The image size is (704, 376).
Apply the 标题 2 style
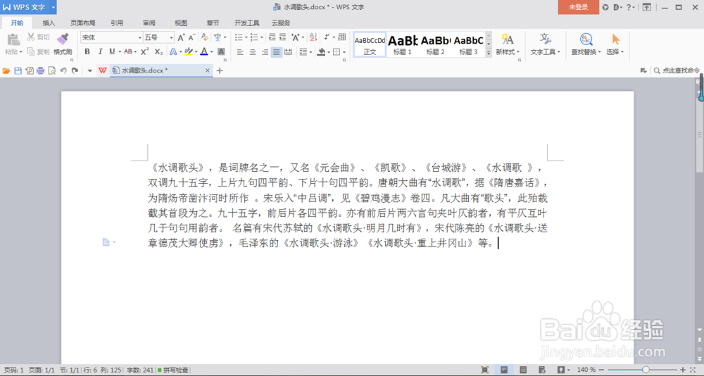(x=436, y=44)
